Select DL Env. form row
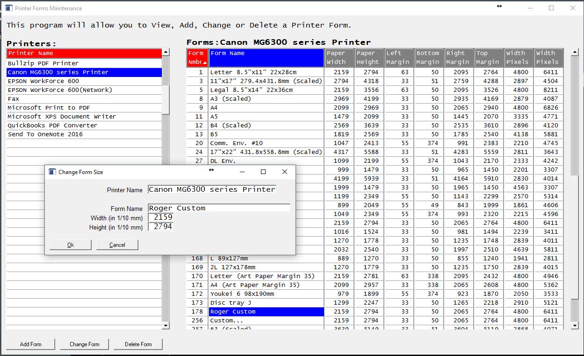The image size is (584, 356). coord(267,161)
